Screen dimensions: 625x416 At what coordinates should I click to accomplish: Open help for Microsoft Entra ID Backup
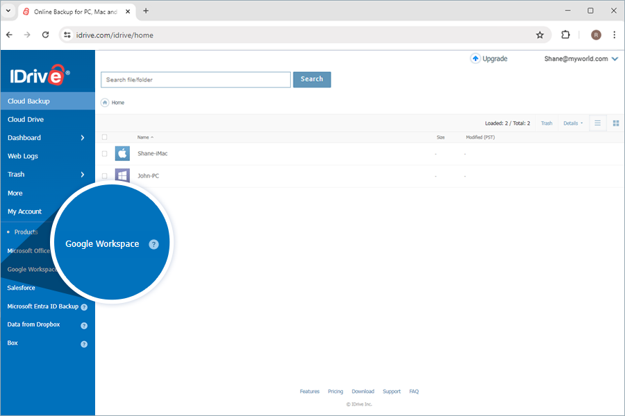tap(84, 307)
